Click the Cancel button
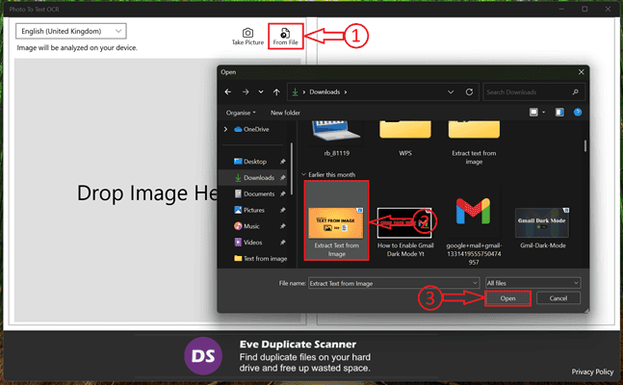The width and height of the screenshot is (623, 385). point(558,298)
